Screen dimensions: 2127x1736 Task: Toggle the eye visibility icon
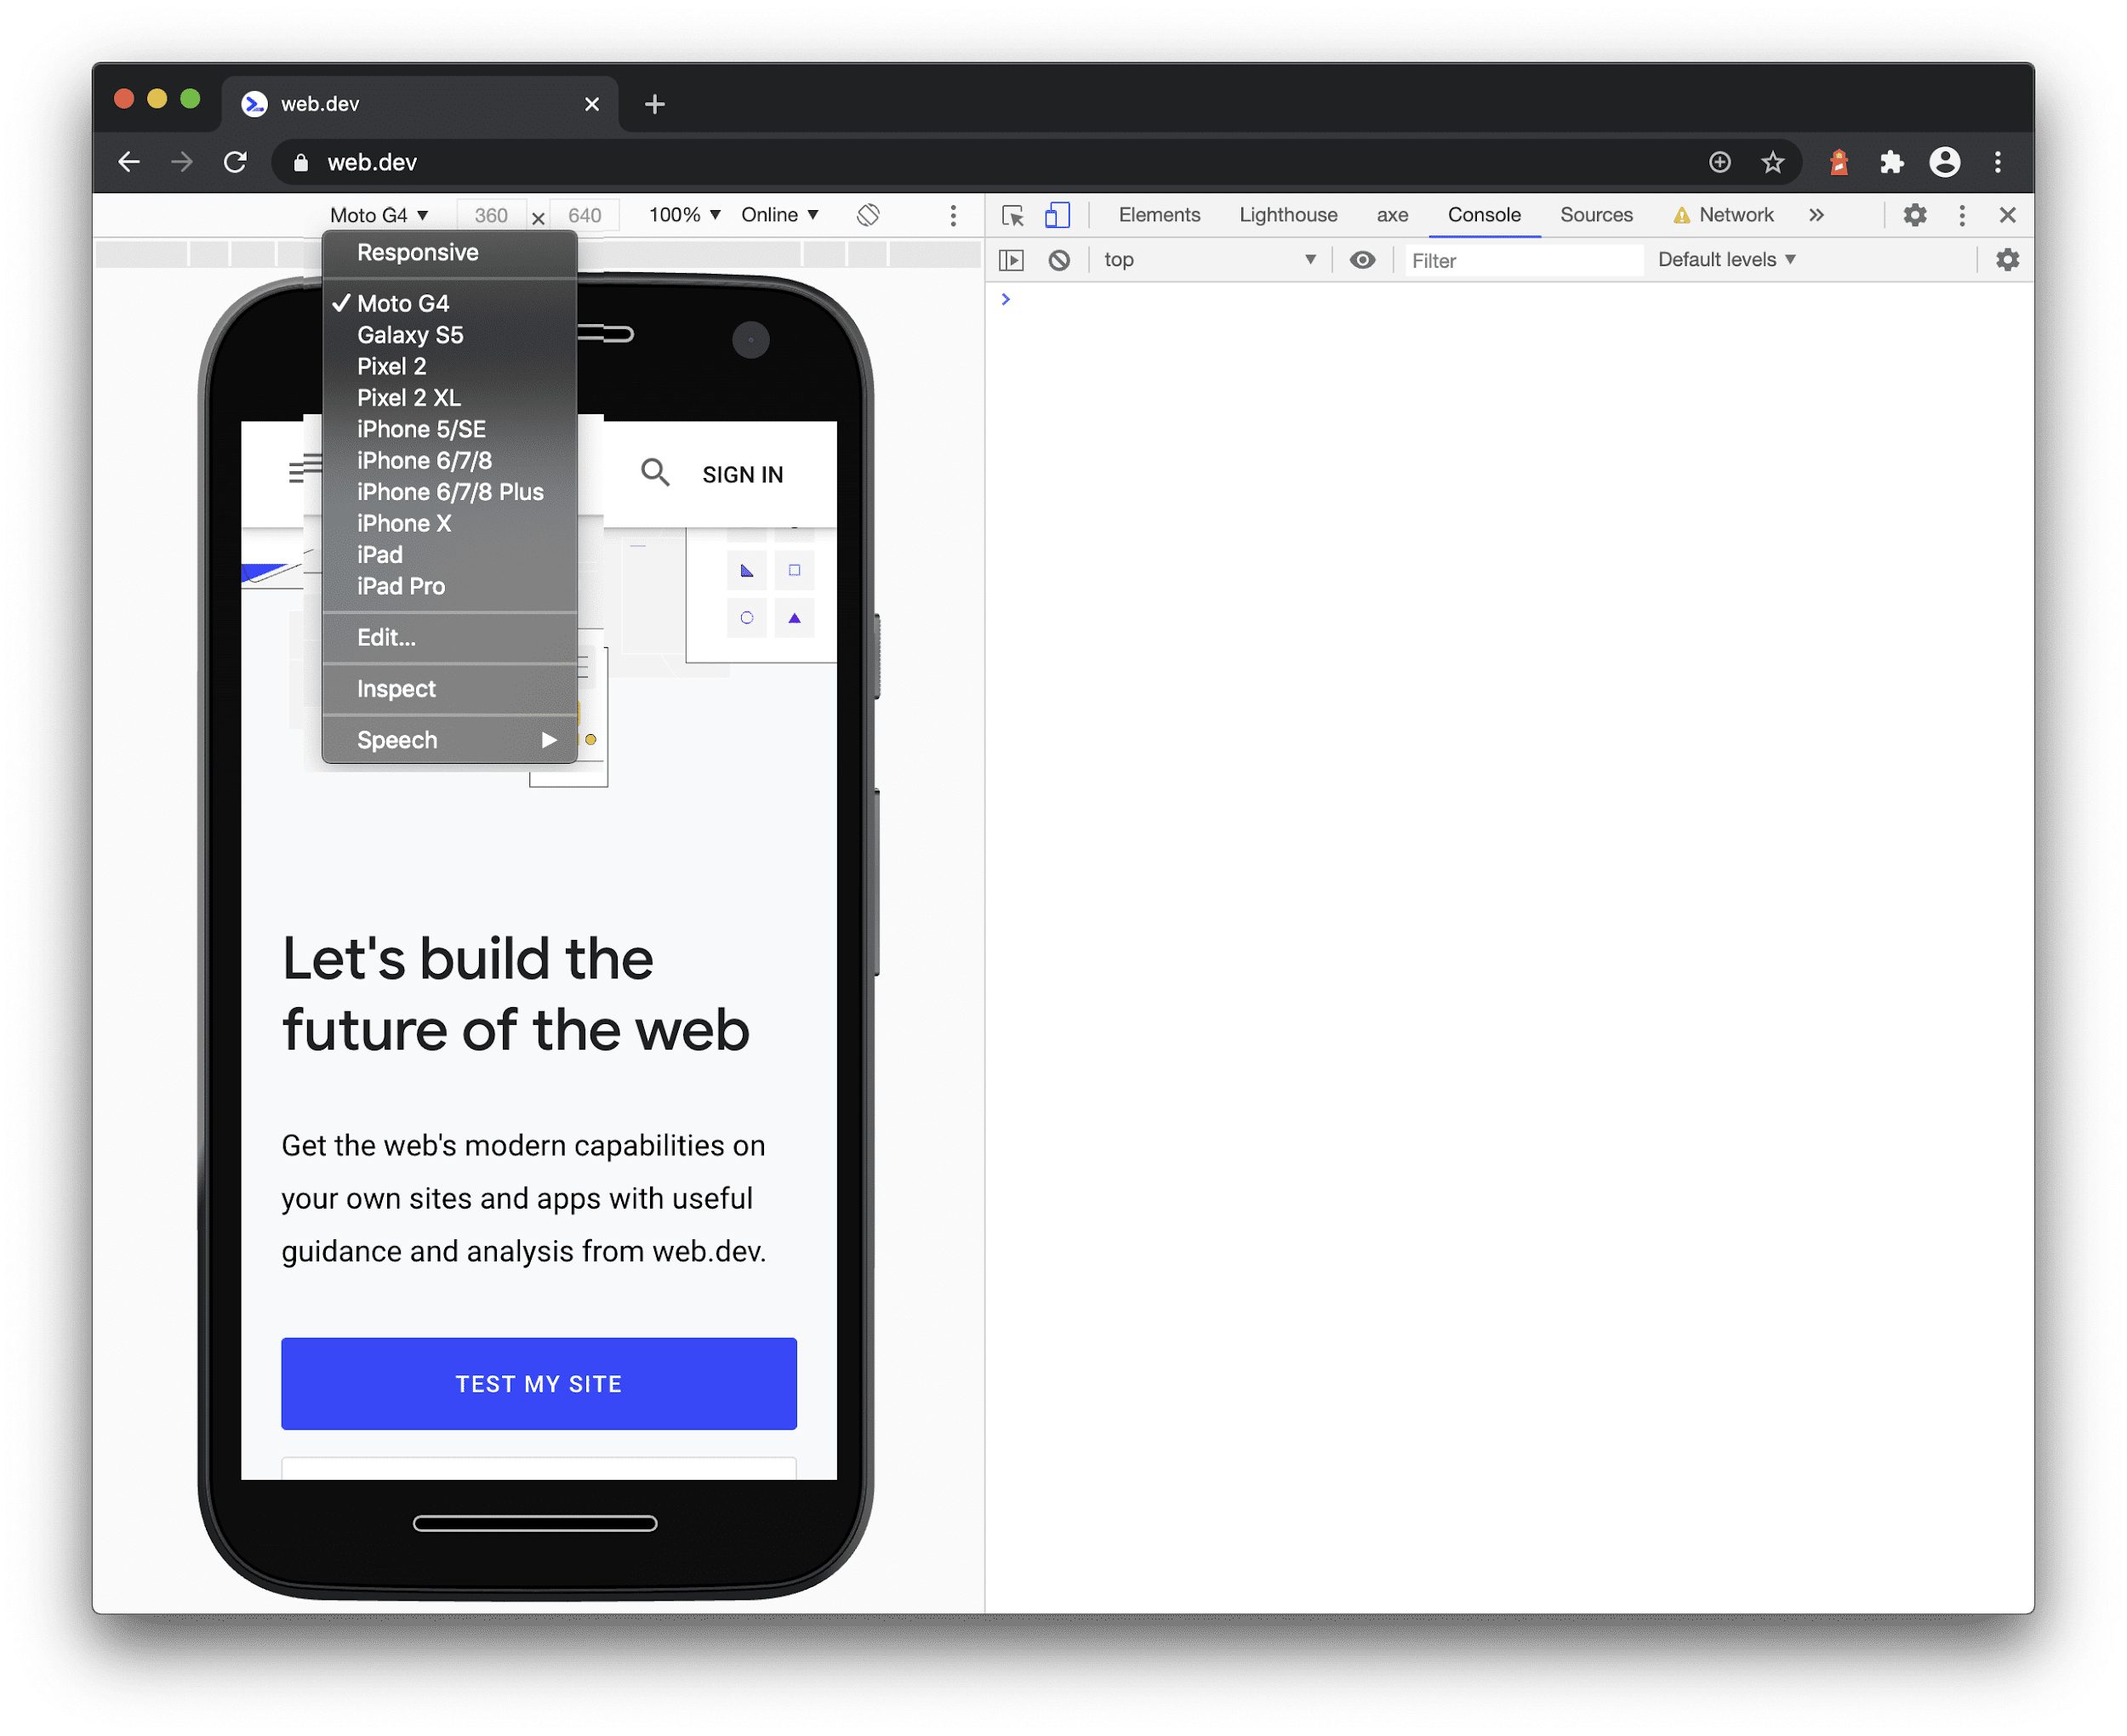(1360, 259)
